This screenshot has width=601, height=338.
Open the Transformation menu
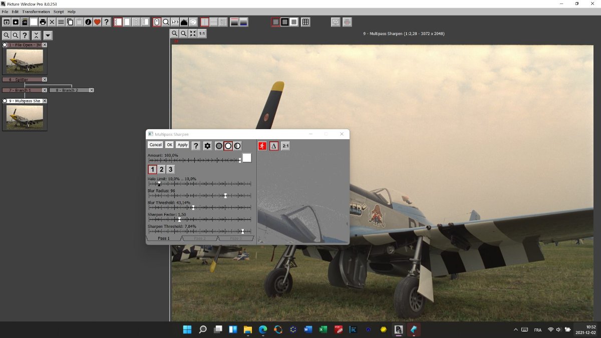[x=36, y=12]
